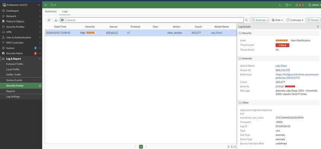321x149 pixels.
Task: Open Local Traffic logs
Action: 13,69
